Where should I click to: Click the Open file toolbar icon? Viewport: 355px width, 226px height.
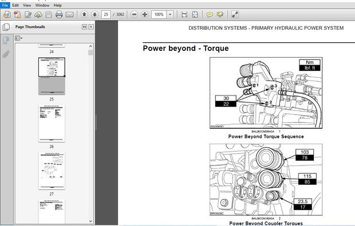click(x=7, y=15)
